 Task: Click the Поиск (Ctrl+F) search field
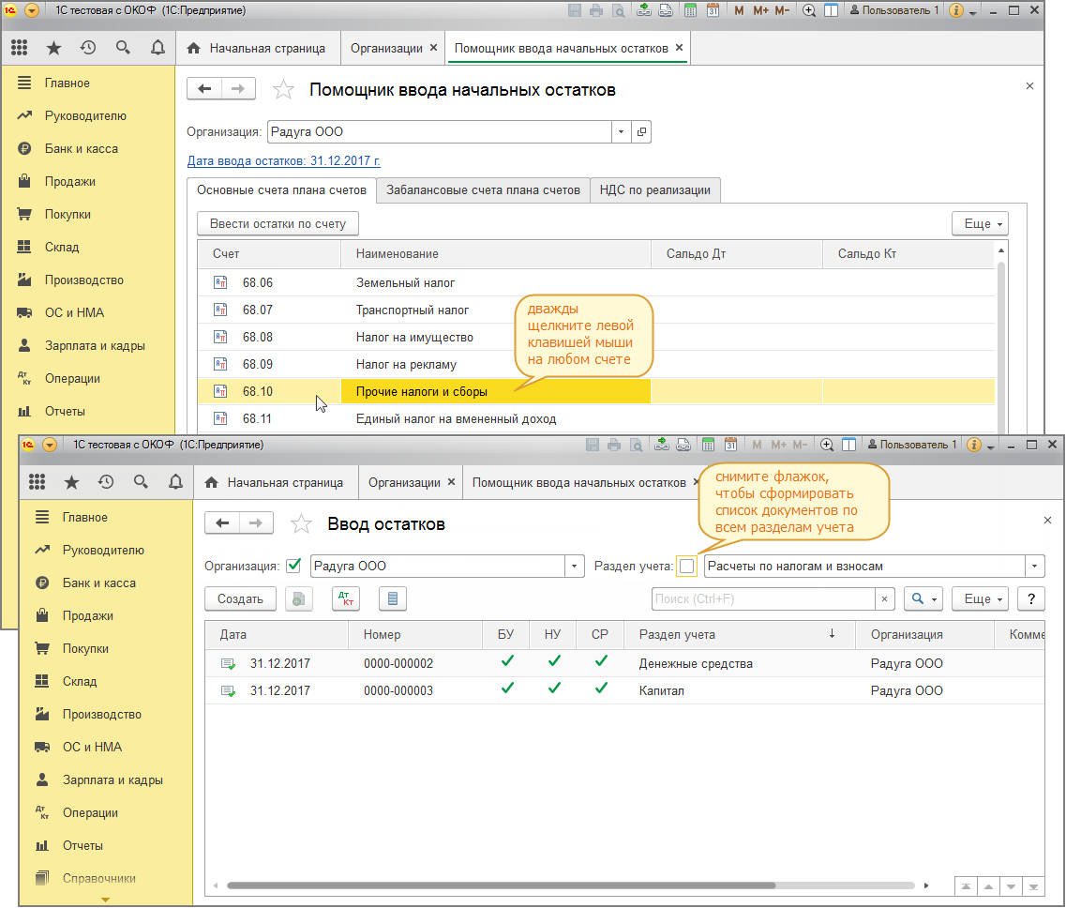point(763,599)
